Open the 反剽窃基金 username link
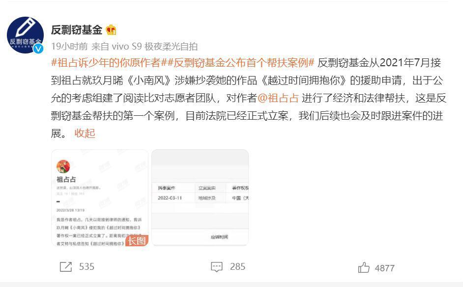This screenshot has height=287, width=463. [77, 30]
